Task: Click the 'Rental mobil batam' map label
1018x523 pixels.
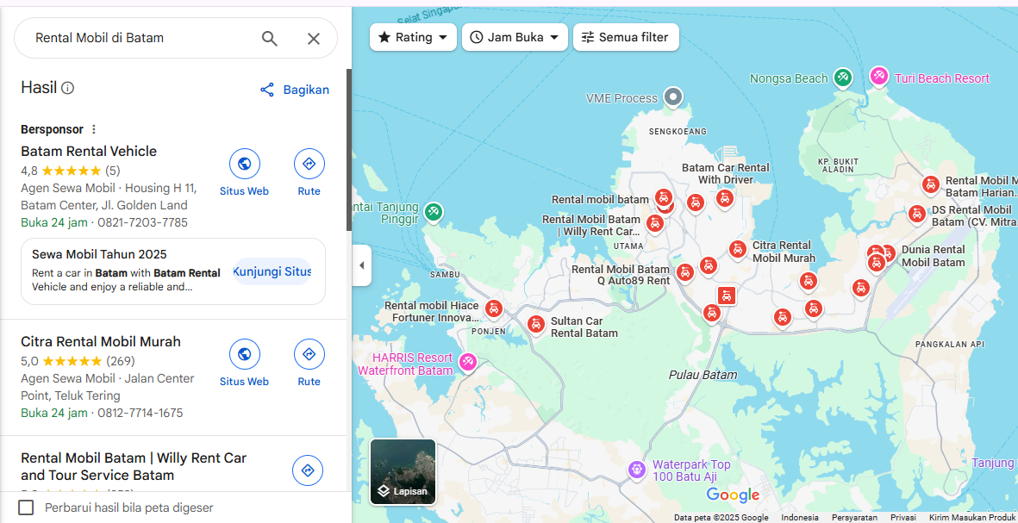Action: (x=601, y=199)
